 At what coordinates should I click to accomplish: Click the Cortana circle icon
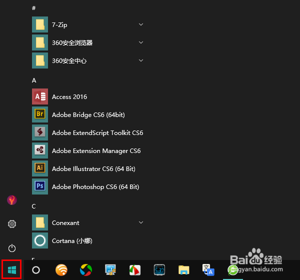tap(40, 240)
